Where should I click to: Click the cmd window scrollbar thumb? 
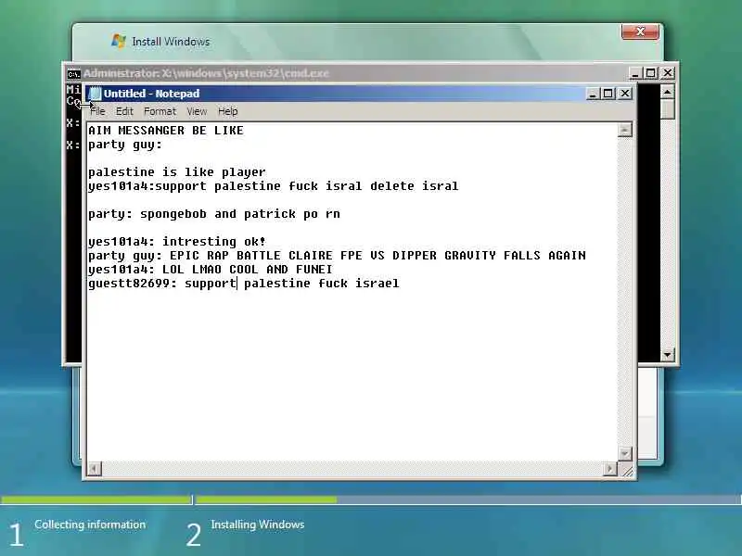pyautogui.click(x=667, y=109)
